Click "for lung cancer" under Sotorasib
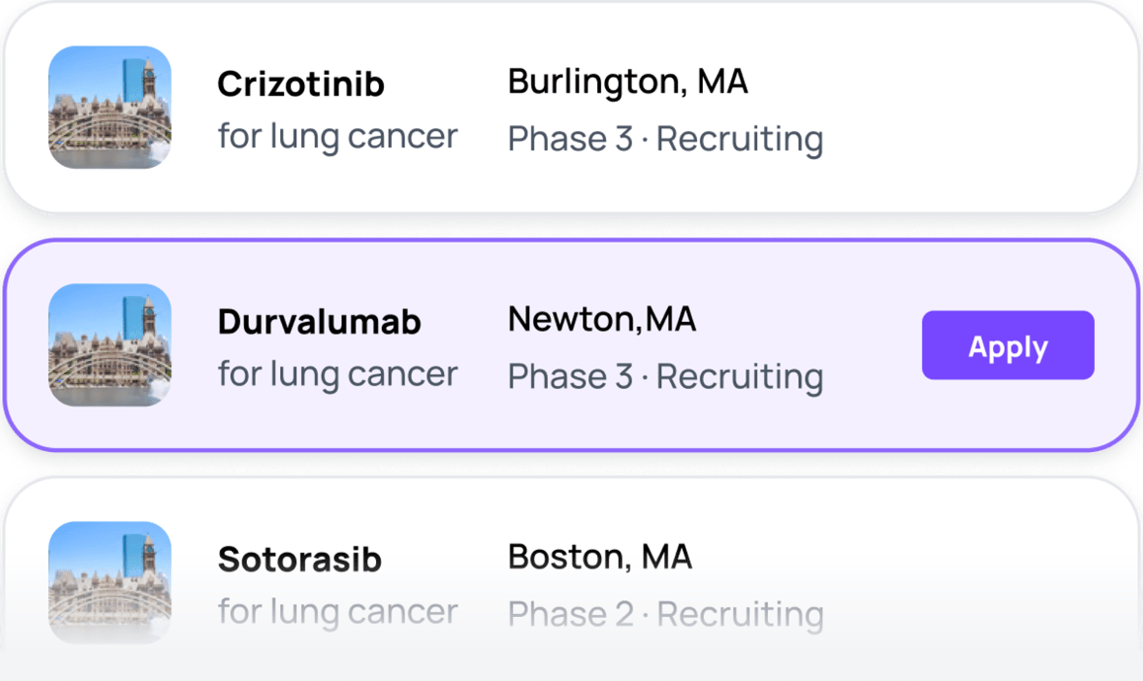The height and width of the screenshot is (681, 1143). (338, 612)
